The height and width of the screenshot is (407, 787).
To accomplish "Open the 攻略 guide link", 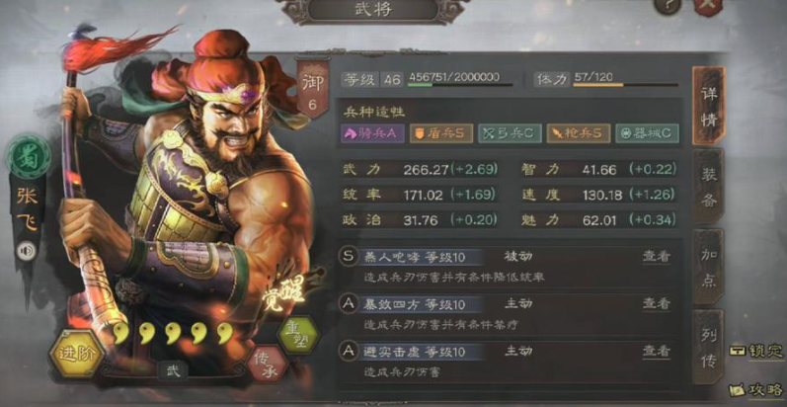I will (x=756, y=390).
